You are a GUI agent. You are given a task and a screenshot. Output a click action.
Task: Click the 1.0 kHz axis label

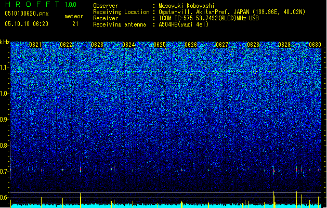click(x=4, y=94)
